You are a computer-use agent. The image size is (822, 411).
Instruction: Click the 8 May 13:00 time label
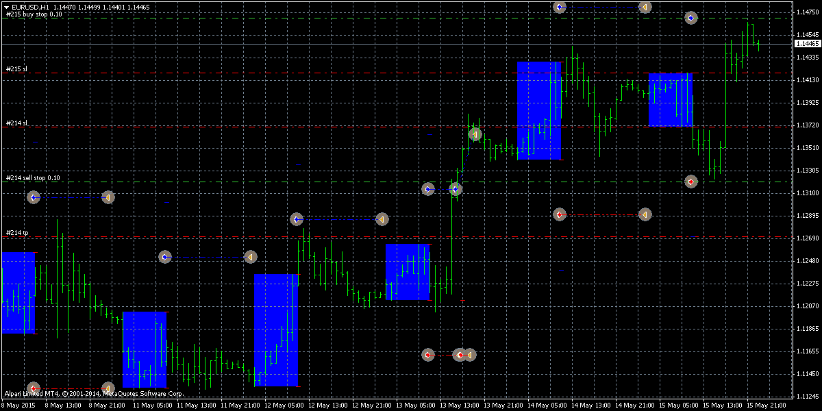(64, 405)
